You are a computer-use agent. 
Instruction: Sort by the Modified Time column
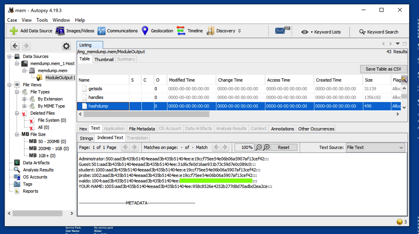tap(191, 80)
